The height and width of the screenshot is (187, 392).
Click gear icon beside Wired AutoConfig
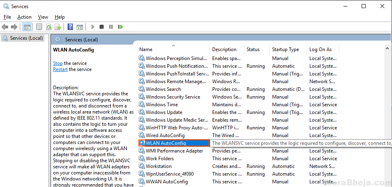142,135
